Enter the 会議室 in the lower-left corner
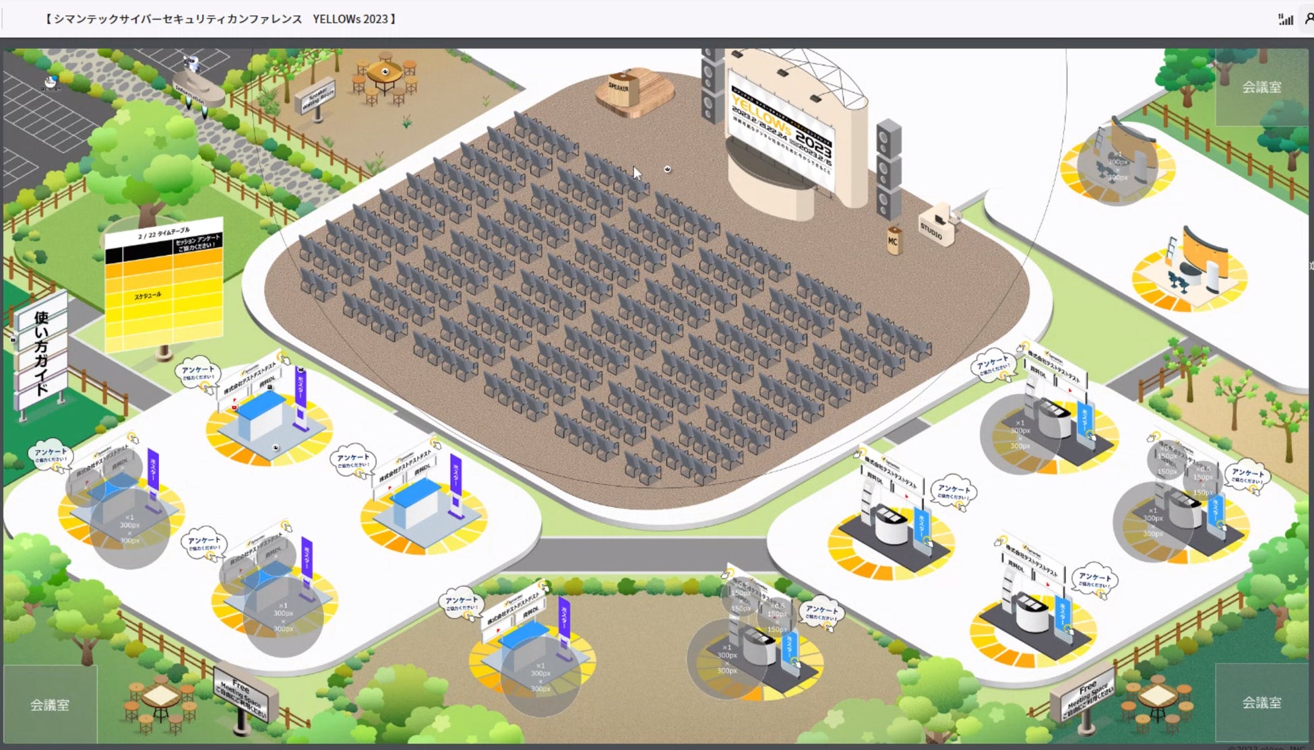Screen dimensions: 1314x750 coord(49,704)
